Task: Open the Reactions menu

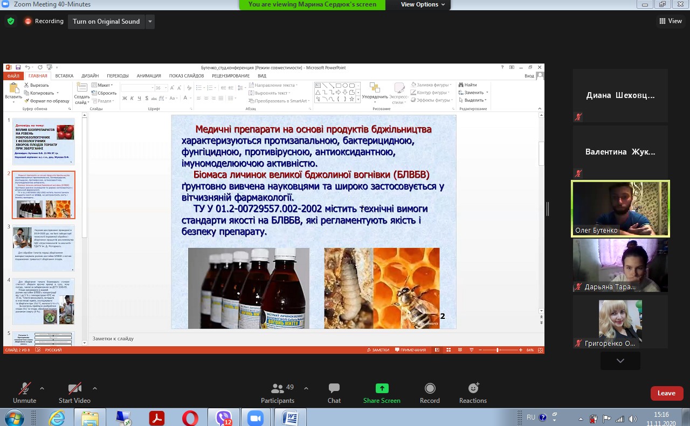Action: [x=473, y=393]
